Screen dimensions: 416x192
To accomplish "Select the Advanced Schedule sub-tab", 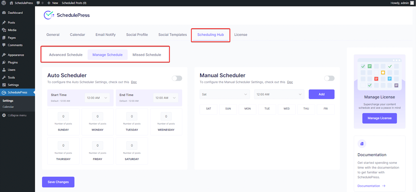I will (x=66, y=55).
